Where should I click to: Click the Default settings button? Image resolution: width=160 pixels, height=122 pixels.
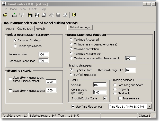80,27
